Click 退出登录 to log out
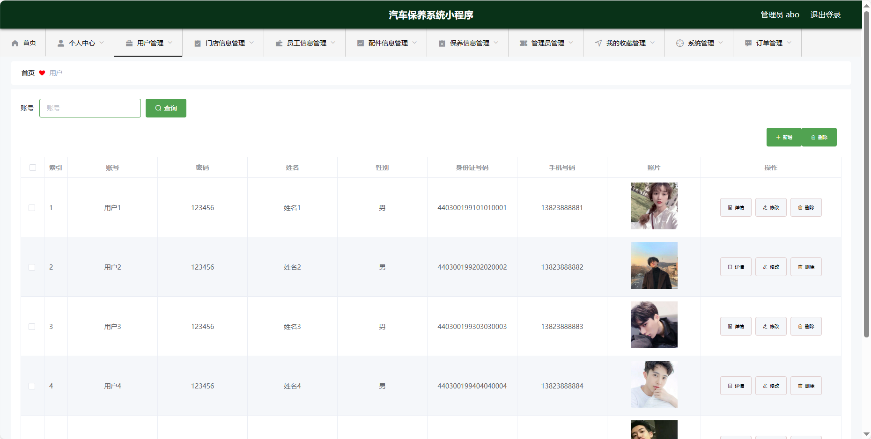871x439 pixels. [x=826, y=15]
